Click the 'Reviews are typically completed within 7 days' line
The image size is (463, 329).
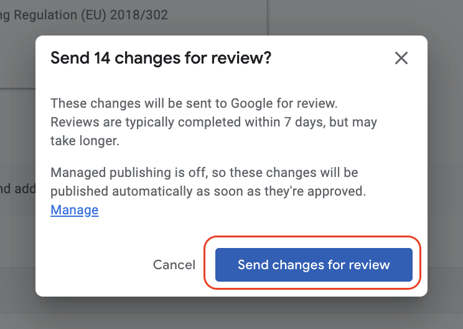[x=213, y=122]
